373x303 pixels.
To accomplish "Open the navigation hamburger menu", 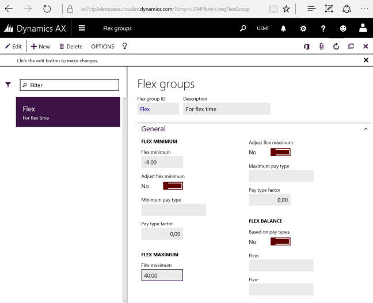I will (x=82, y=28).
